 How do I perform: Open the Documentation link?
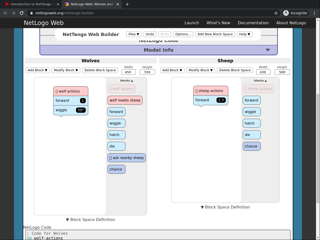point(253,23)
